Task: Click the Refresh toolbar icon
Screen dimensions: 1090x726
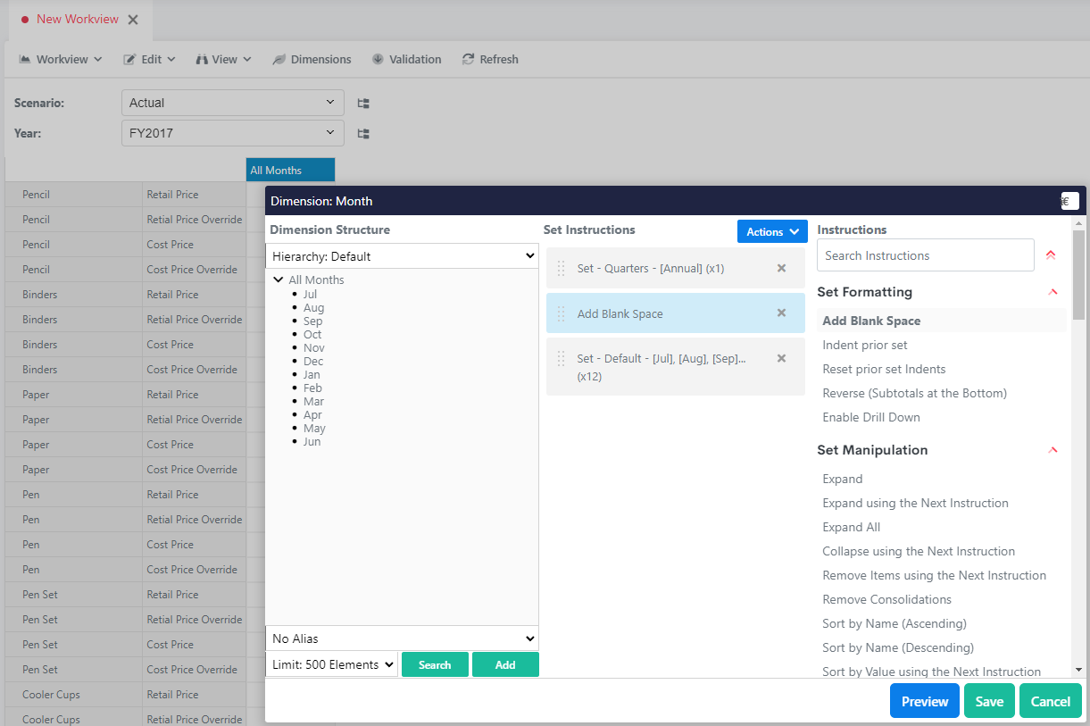Action: tap(469, 60)
